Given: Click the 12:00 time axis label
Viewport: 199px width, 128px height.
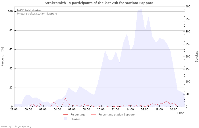Looking at the screenshot, I should coord(115,109).
